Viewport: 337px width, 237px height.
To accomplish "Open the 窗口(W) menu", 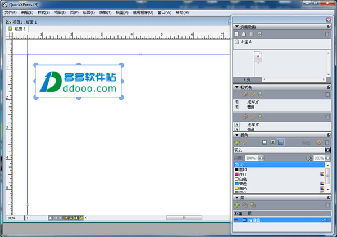I will click(x=165, y=12).
